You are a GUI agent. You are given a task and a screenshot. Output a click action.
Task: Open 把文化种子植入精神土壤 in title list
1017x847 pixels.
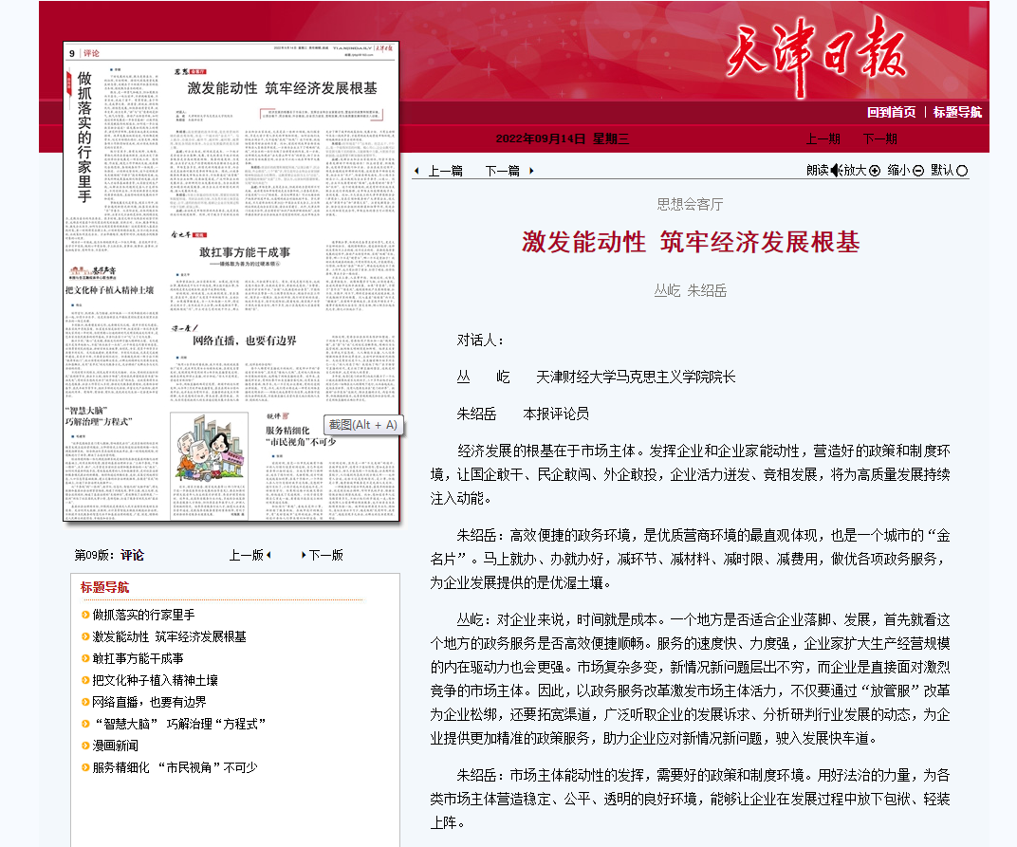(x=155, y=680)
